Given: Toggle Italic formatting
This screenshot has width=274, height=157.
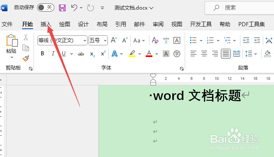Looking at the screenshot, I should (x=53, y=54).
